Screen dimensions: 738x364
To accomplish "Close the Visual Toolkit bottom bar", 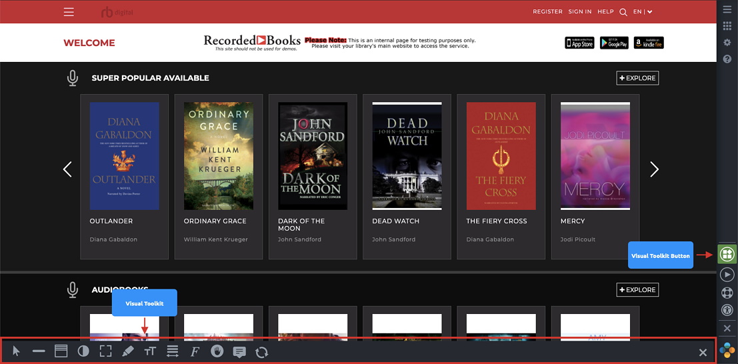I will (703, 352).
